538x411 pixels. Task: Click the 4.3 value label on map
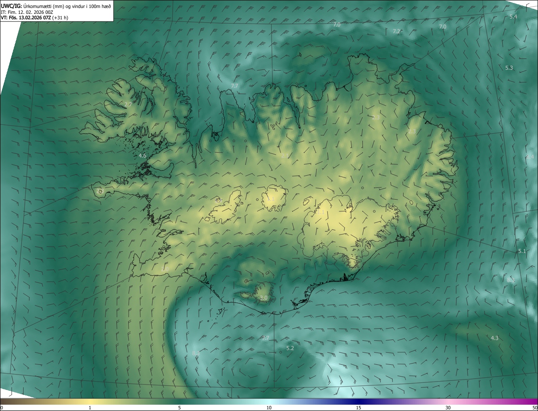494,338
